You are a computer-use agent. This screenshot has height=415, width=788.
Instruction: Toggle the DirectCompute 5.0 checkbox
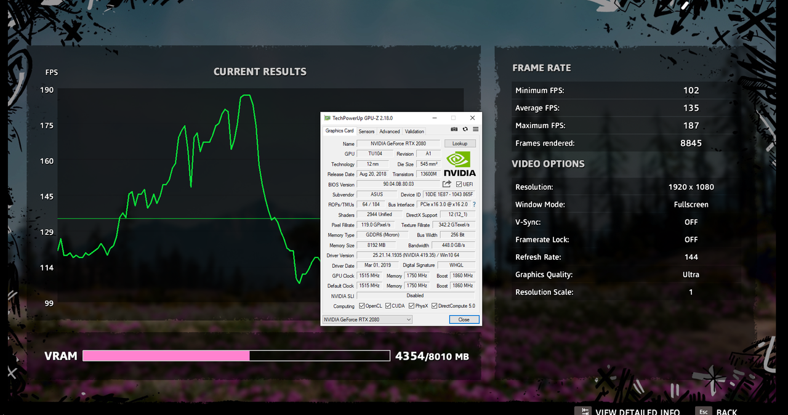[x=434, y=306]
